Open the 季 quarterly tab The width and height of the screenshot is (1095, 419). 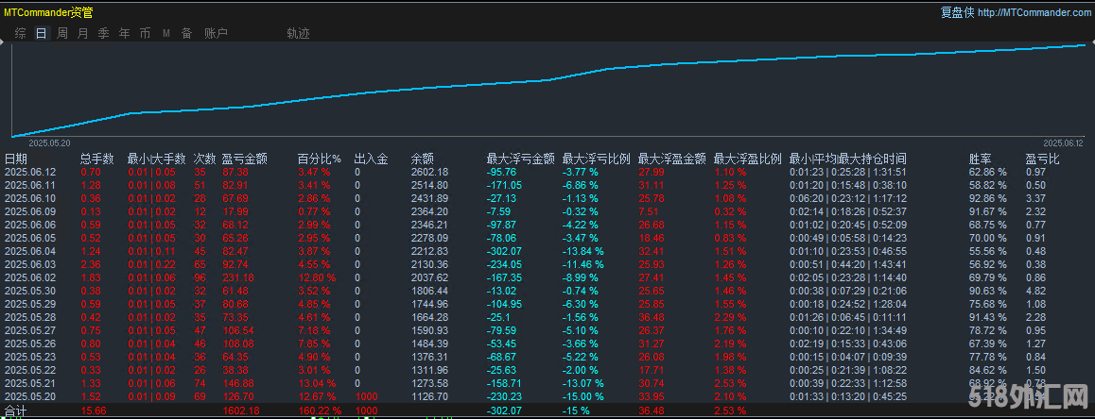103,33
